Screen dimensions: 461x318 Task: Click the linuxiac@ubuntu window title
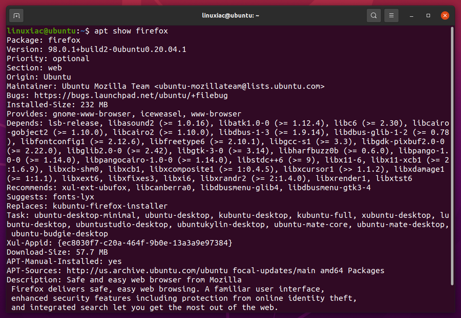coord(230,16)
